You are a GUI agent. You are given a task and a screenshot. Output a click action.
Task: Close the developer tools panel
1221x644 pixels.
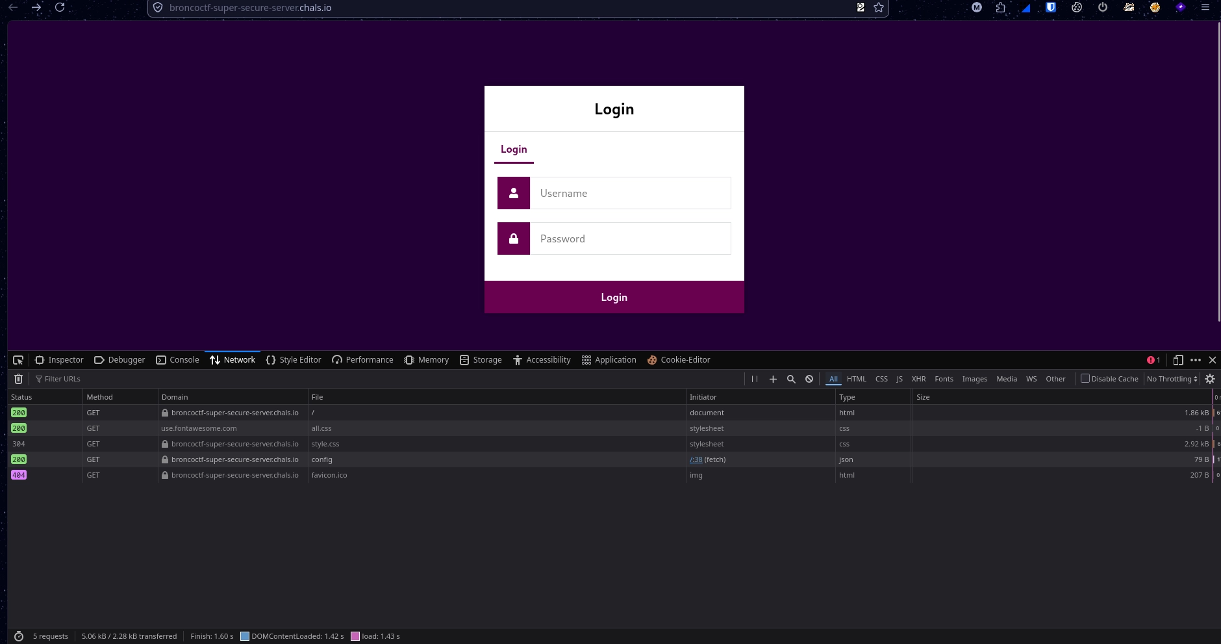1213,360
